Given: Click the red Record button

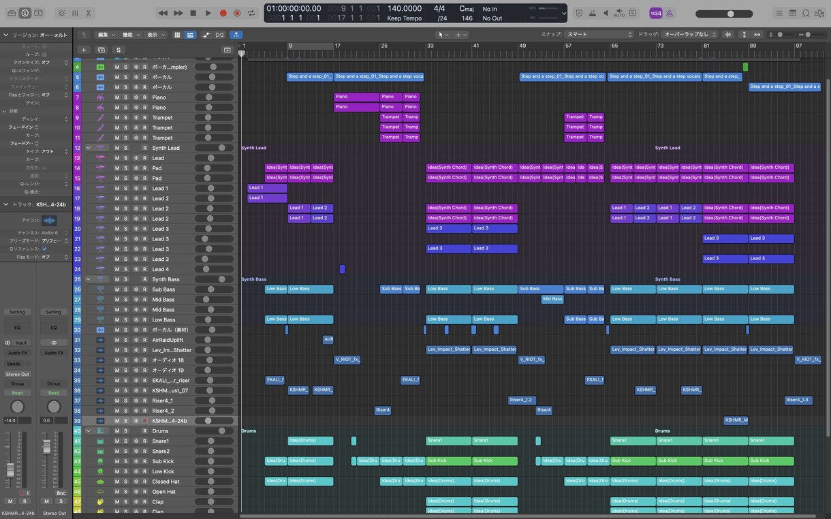Looking at the screenshot, I should tap(223, 13).
